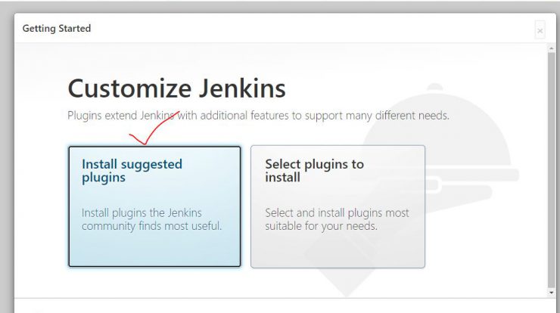Screen dimensions: 560x313
Task: Click empty lower area of select plugins card
Action: pos(338,249)
